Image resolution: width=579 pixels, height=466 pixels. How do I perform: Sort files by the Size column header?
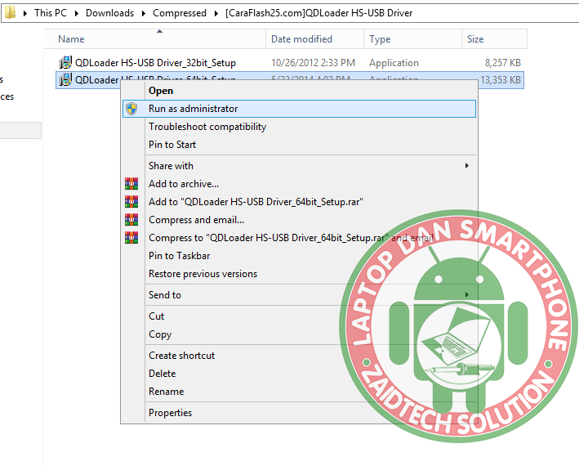click(x=494, y=38)
